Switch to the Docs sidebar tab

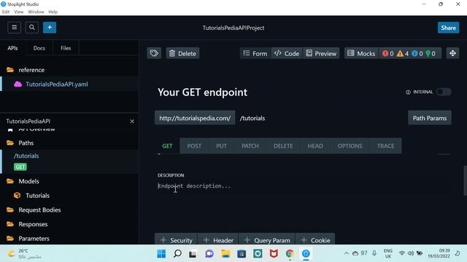point(39,48)
